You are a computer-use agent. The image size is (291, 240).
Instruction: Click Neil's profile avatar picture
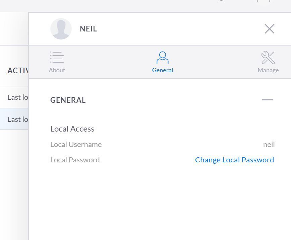coord(61,29)
